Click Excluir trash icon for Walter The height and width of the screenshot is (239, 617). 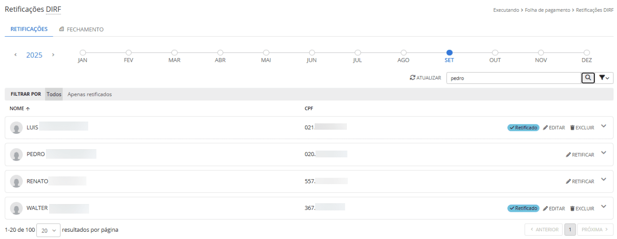[572, 209]
